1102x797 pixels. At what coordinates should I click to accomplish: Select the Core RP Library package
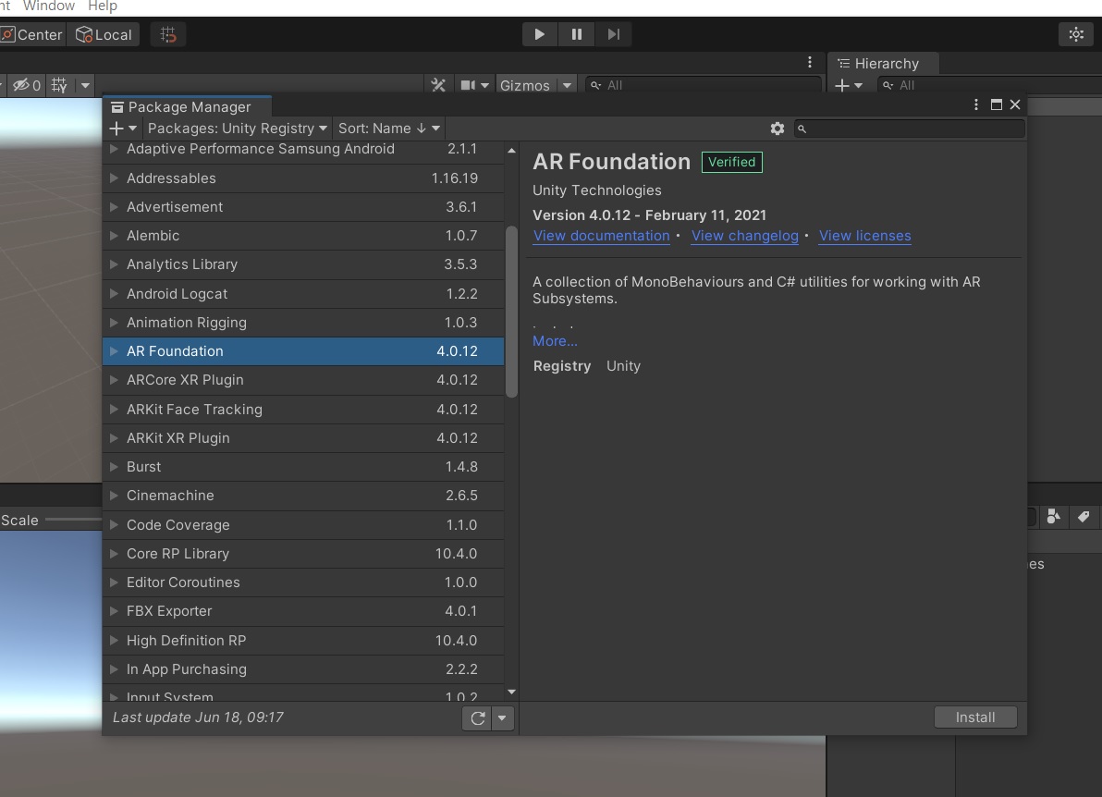[x=303, y=553]
